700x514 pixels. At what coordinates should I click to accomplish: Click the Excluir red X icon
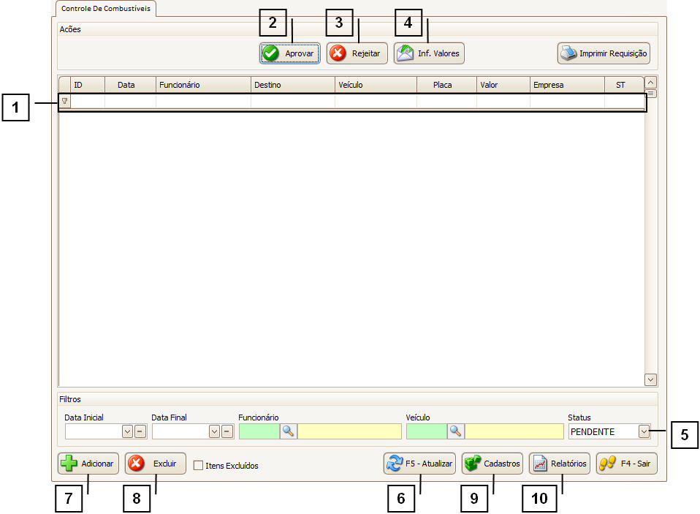click(x=137, y=464)
